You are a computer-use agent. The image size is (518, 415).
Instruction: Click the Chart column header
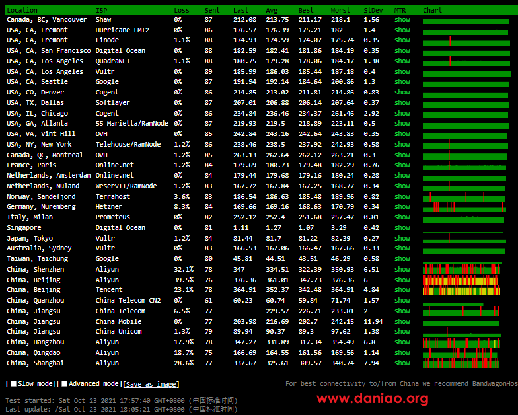432,10
